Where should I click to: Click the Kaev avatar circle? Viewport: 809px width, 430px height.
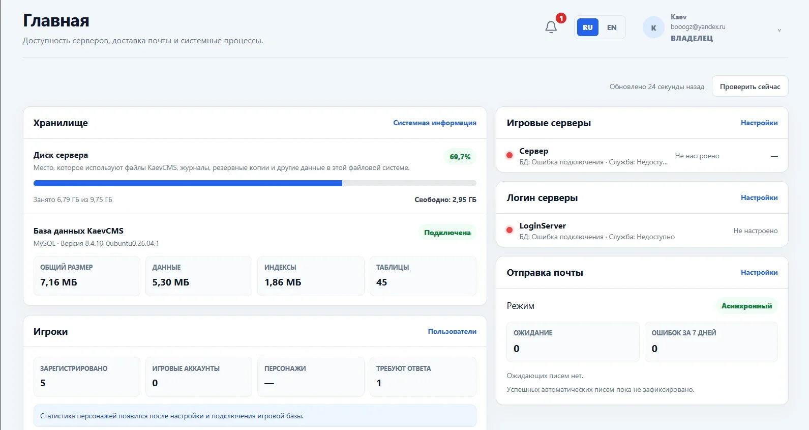click(x=653, y=27)
